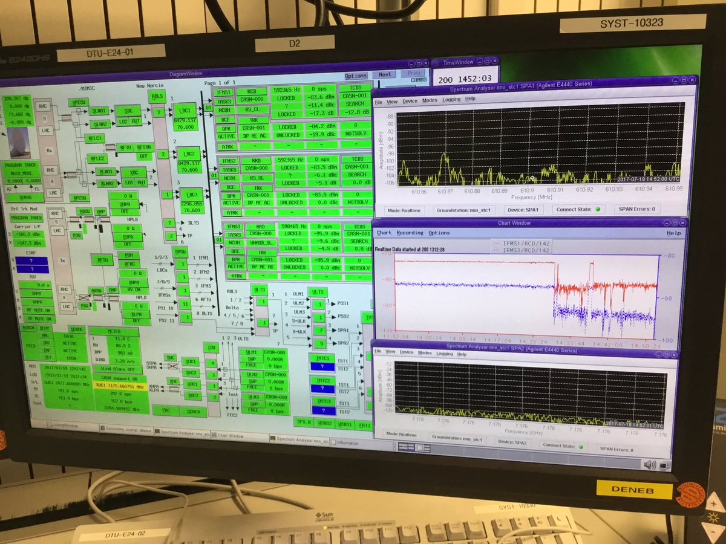Click the Help button in Chart Window
726x544 pixels.
[x=673, y=233]
